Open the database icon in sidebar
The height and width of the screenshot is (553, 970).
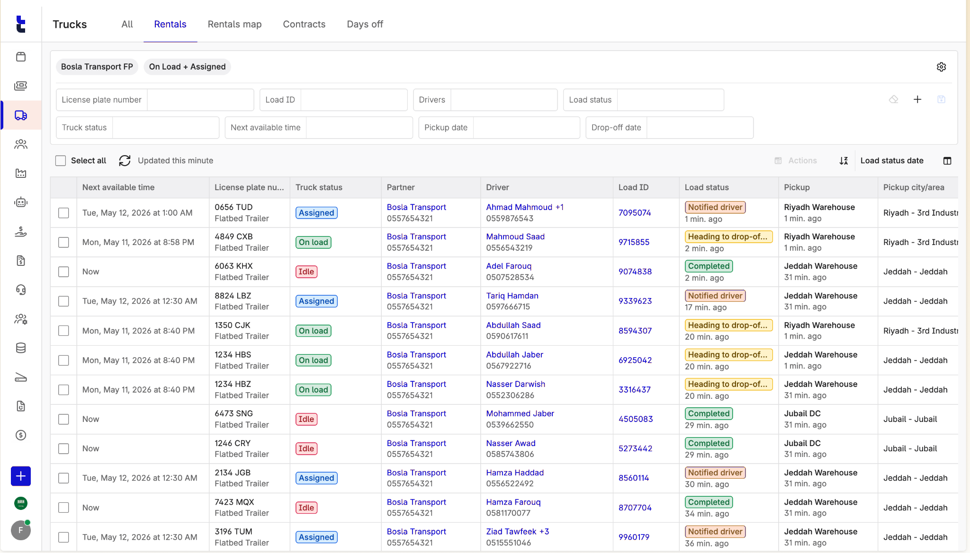tap(21, 348)
